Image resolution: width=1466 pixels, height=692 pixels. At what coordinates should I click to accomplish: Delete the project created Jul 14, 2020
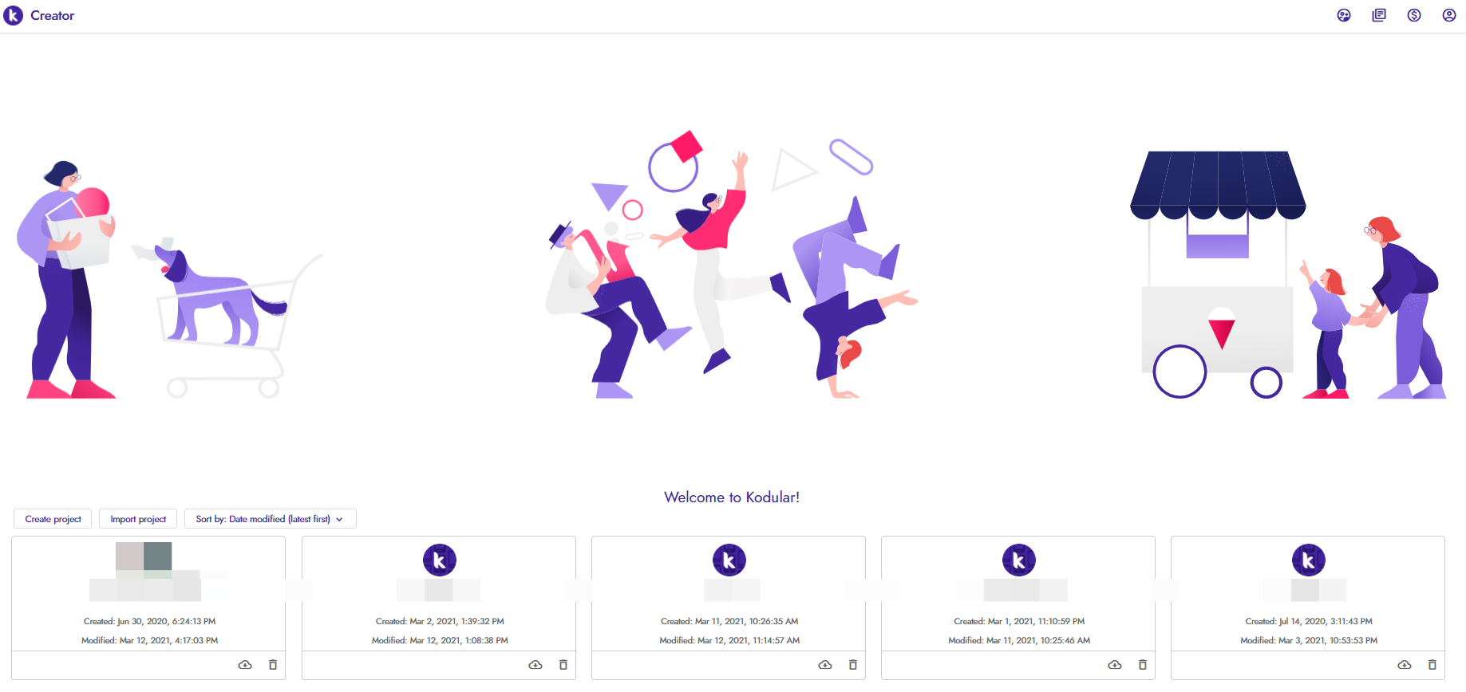pyautogui.click(x=1432, y=665)
